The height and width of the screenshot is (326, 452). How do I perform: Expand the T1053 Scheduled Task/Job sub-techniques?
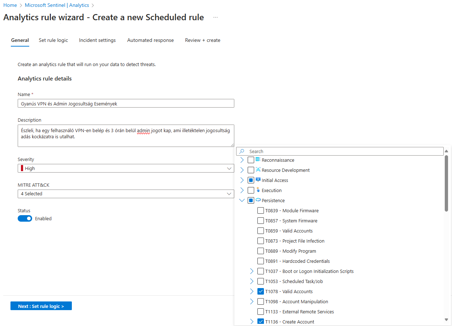tap(252, 281)
